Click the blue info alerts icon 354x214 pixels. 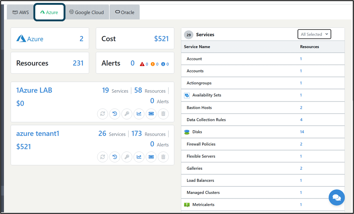163,64
